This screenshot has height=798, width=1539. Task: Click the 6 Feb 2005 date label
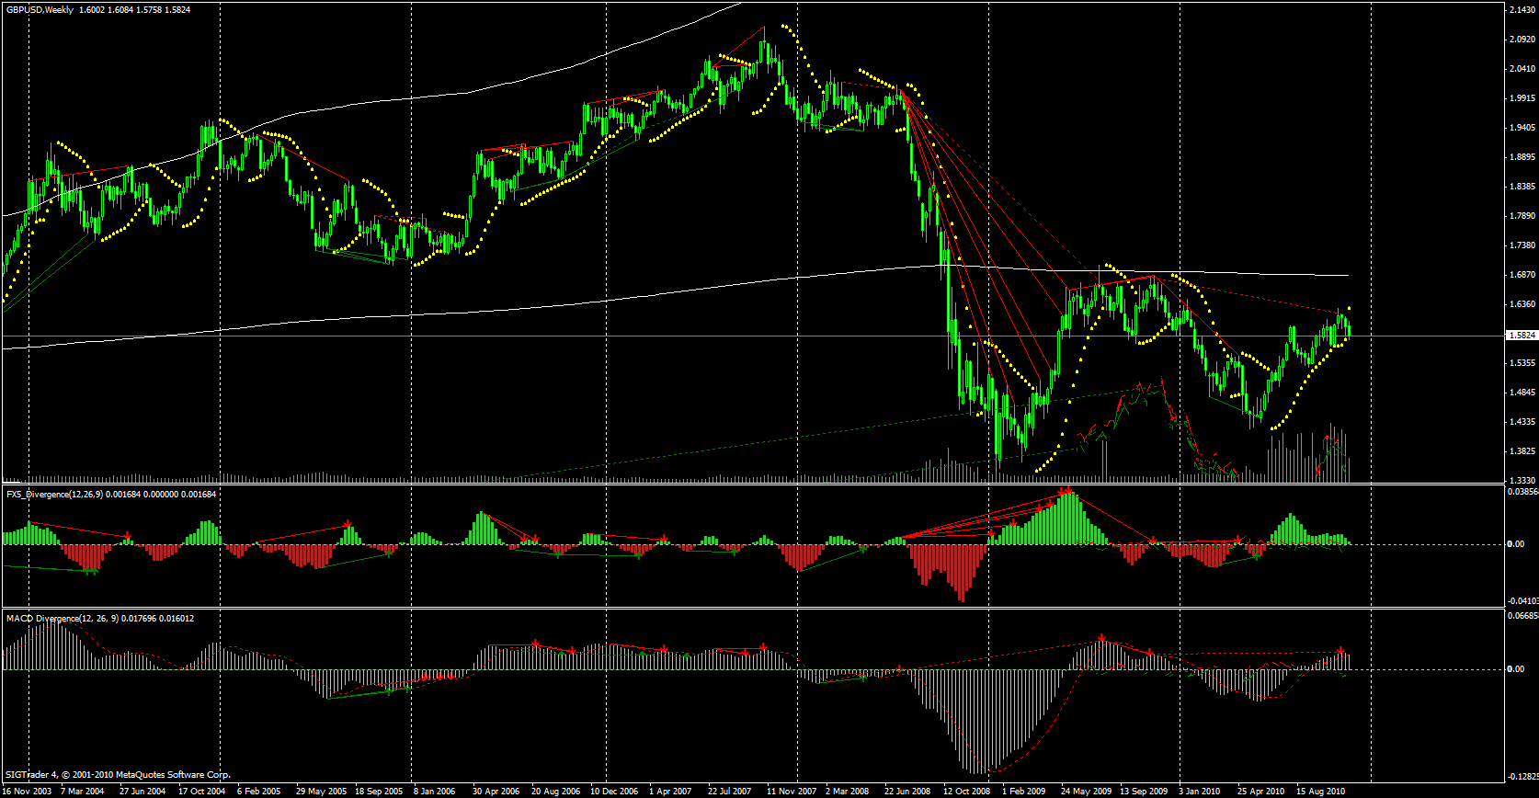[259, 791]
